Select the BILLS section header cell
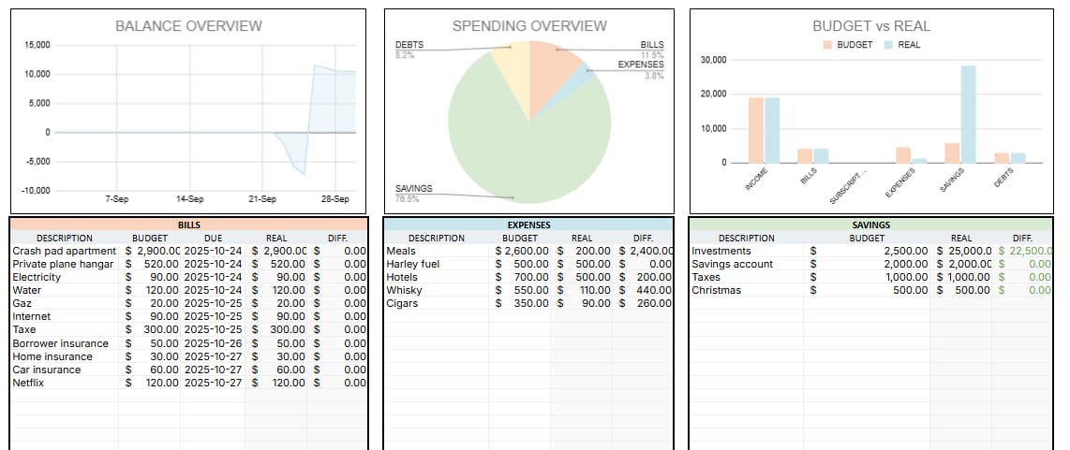The height and width of the screenshot is (450, 1070). point(188,225)
